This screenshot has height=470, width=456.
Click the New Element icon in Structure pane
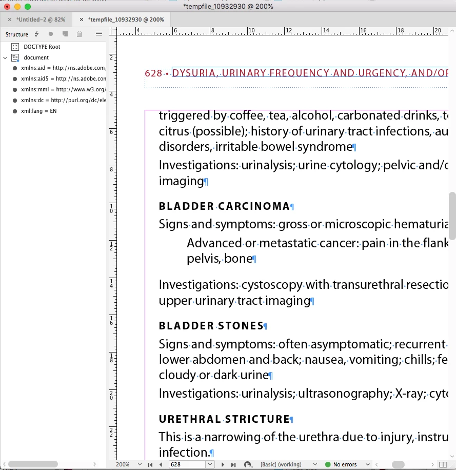(65, 34)
